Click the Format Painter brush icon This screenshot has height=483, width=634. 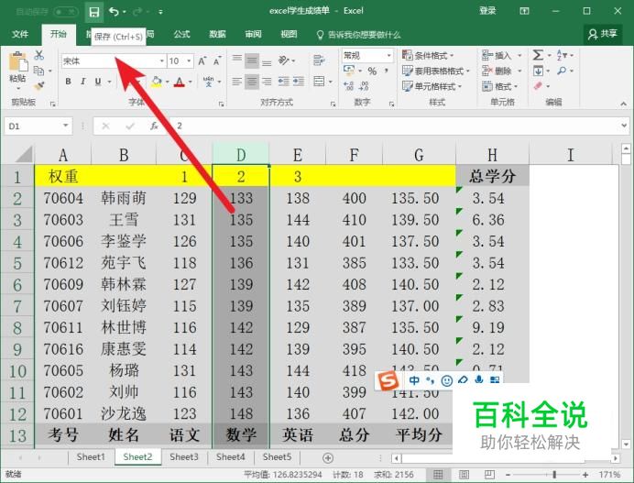pos(39,86)
